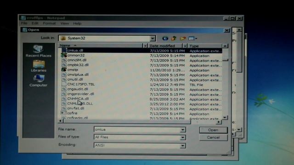
Task: Click the Back navigation icon in Open dialog
Action: (x=165, y=38)
